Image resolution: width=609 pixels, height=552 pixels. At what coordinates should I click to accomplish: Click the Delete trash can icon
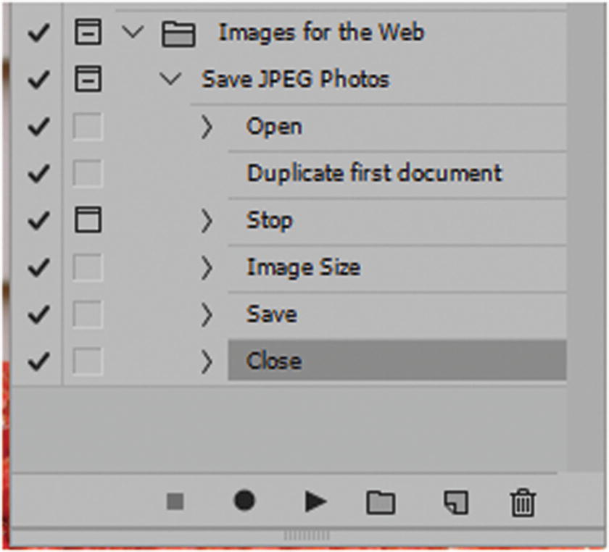522,502
